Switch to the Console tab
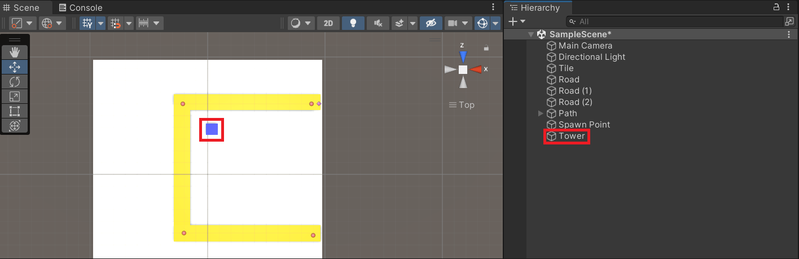The height and width of the screenshot is (259, 799). point(81,7)
